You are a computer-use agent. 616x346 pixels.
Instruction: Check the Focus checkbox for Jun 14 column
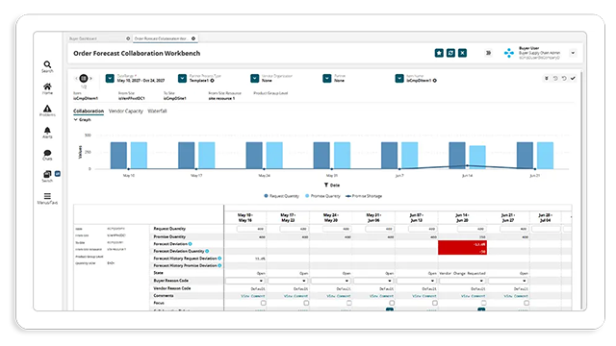[x=483, y=303]
